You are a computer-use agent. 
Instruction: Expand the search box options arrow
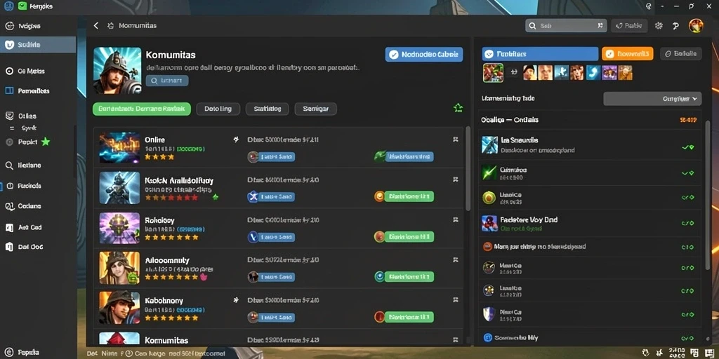pyautogui.click(x=600, y=26)
